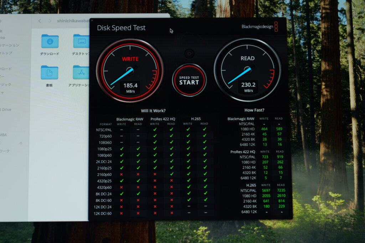365x243 pixels.
Task: Select the 2160p25 format row label
Action: [104, 168]
